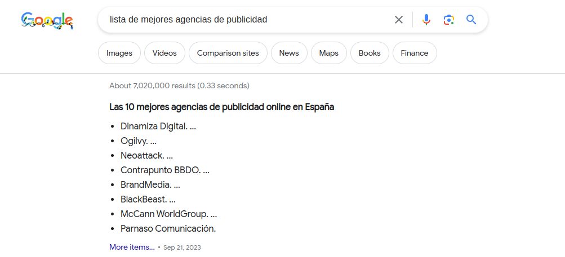The width and height of the screenshot is (565, 257).
Task: Click the 'Las 10 mejores agencias' snippet heading
Action: click(x=222, y=107)
